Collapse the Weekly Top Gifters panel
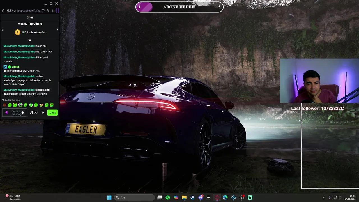This screenshot has width=359, height=202. pos(30,40)
